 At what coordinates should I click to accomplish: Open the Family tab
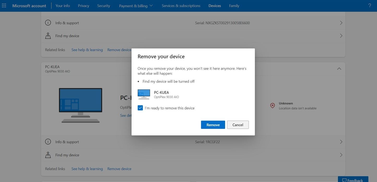coord(234,5)
